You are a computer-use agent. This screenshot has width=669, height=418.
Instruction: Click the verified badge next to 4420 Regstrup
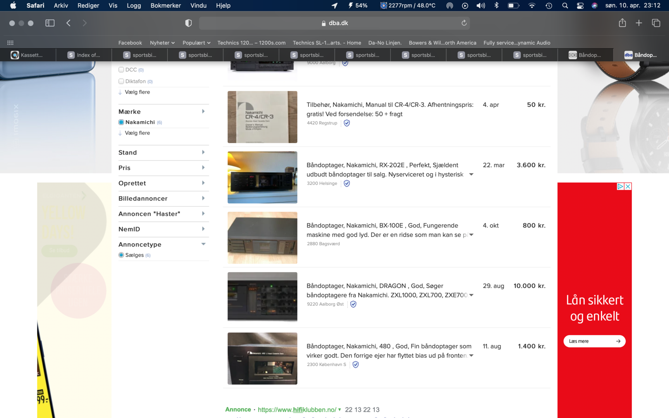347,123
